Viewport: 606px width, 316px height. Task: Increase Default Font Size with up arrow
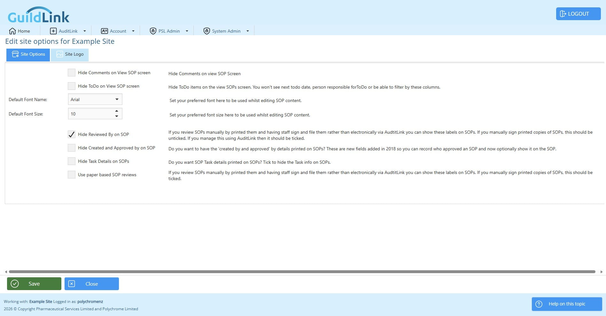pyautogui.click(x=117, y=111)
